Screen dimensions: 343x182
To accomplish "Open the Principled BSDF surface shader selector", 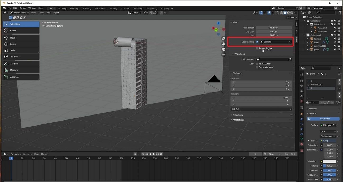I will [x=328, y=124].
